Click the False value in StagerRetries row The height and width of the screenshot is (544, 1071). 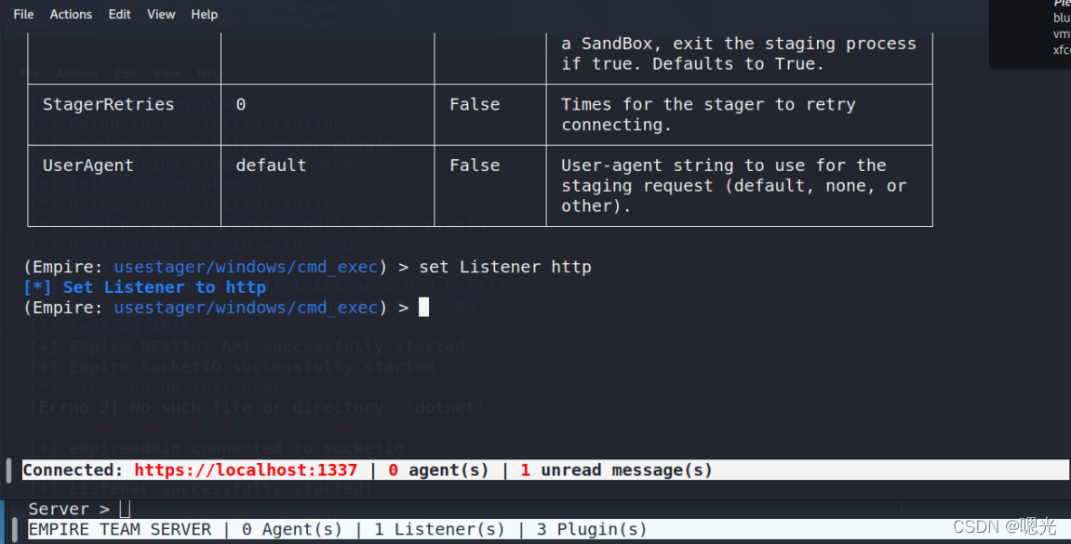pyautogui.click(x=475, y=105)
